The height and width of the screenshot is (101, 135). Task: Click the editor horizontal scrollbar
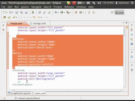point(67,90)
